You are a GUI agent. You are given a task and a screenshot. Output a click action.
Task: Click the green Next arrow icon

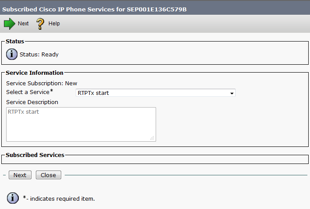point(10,24)
